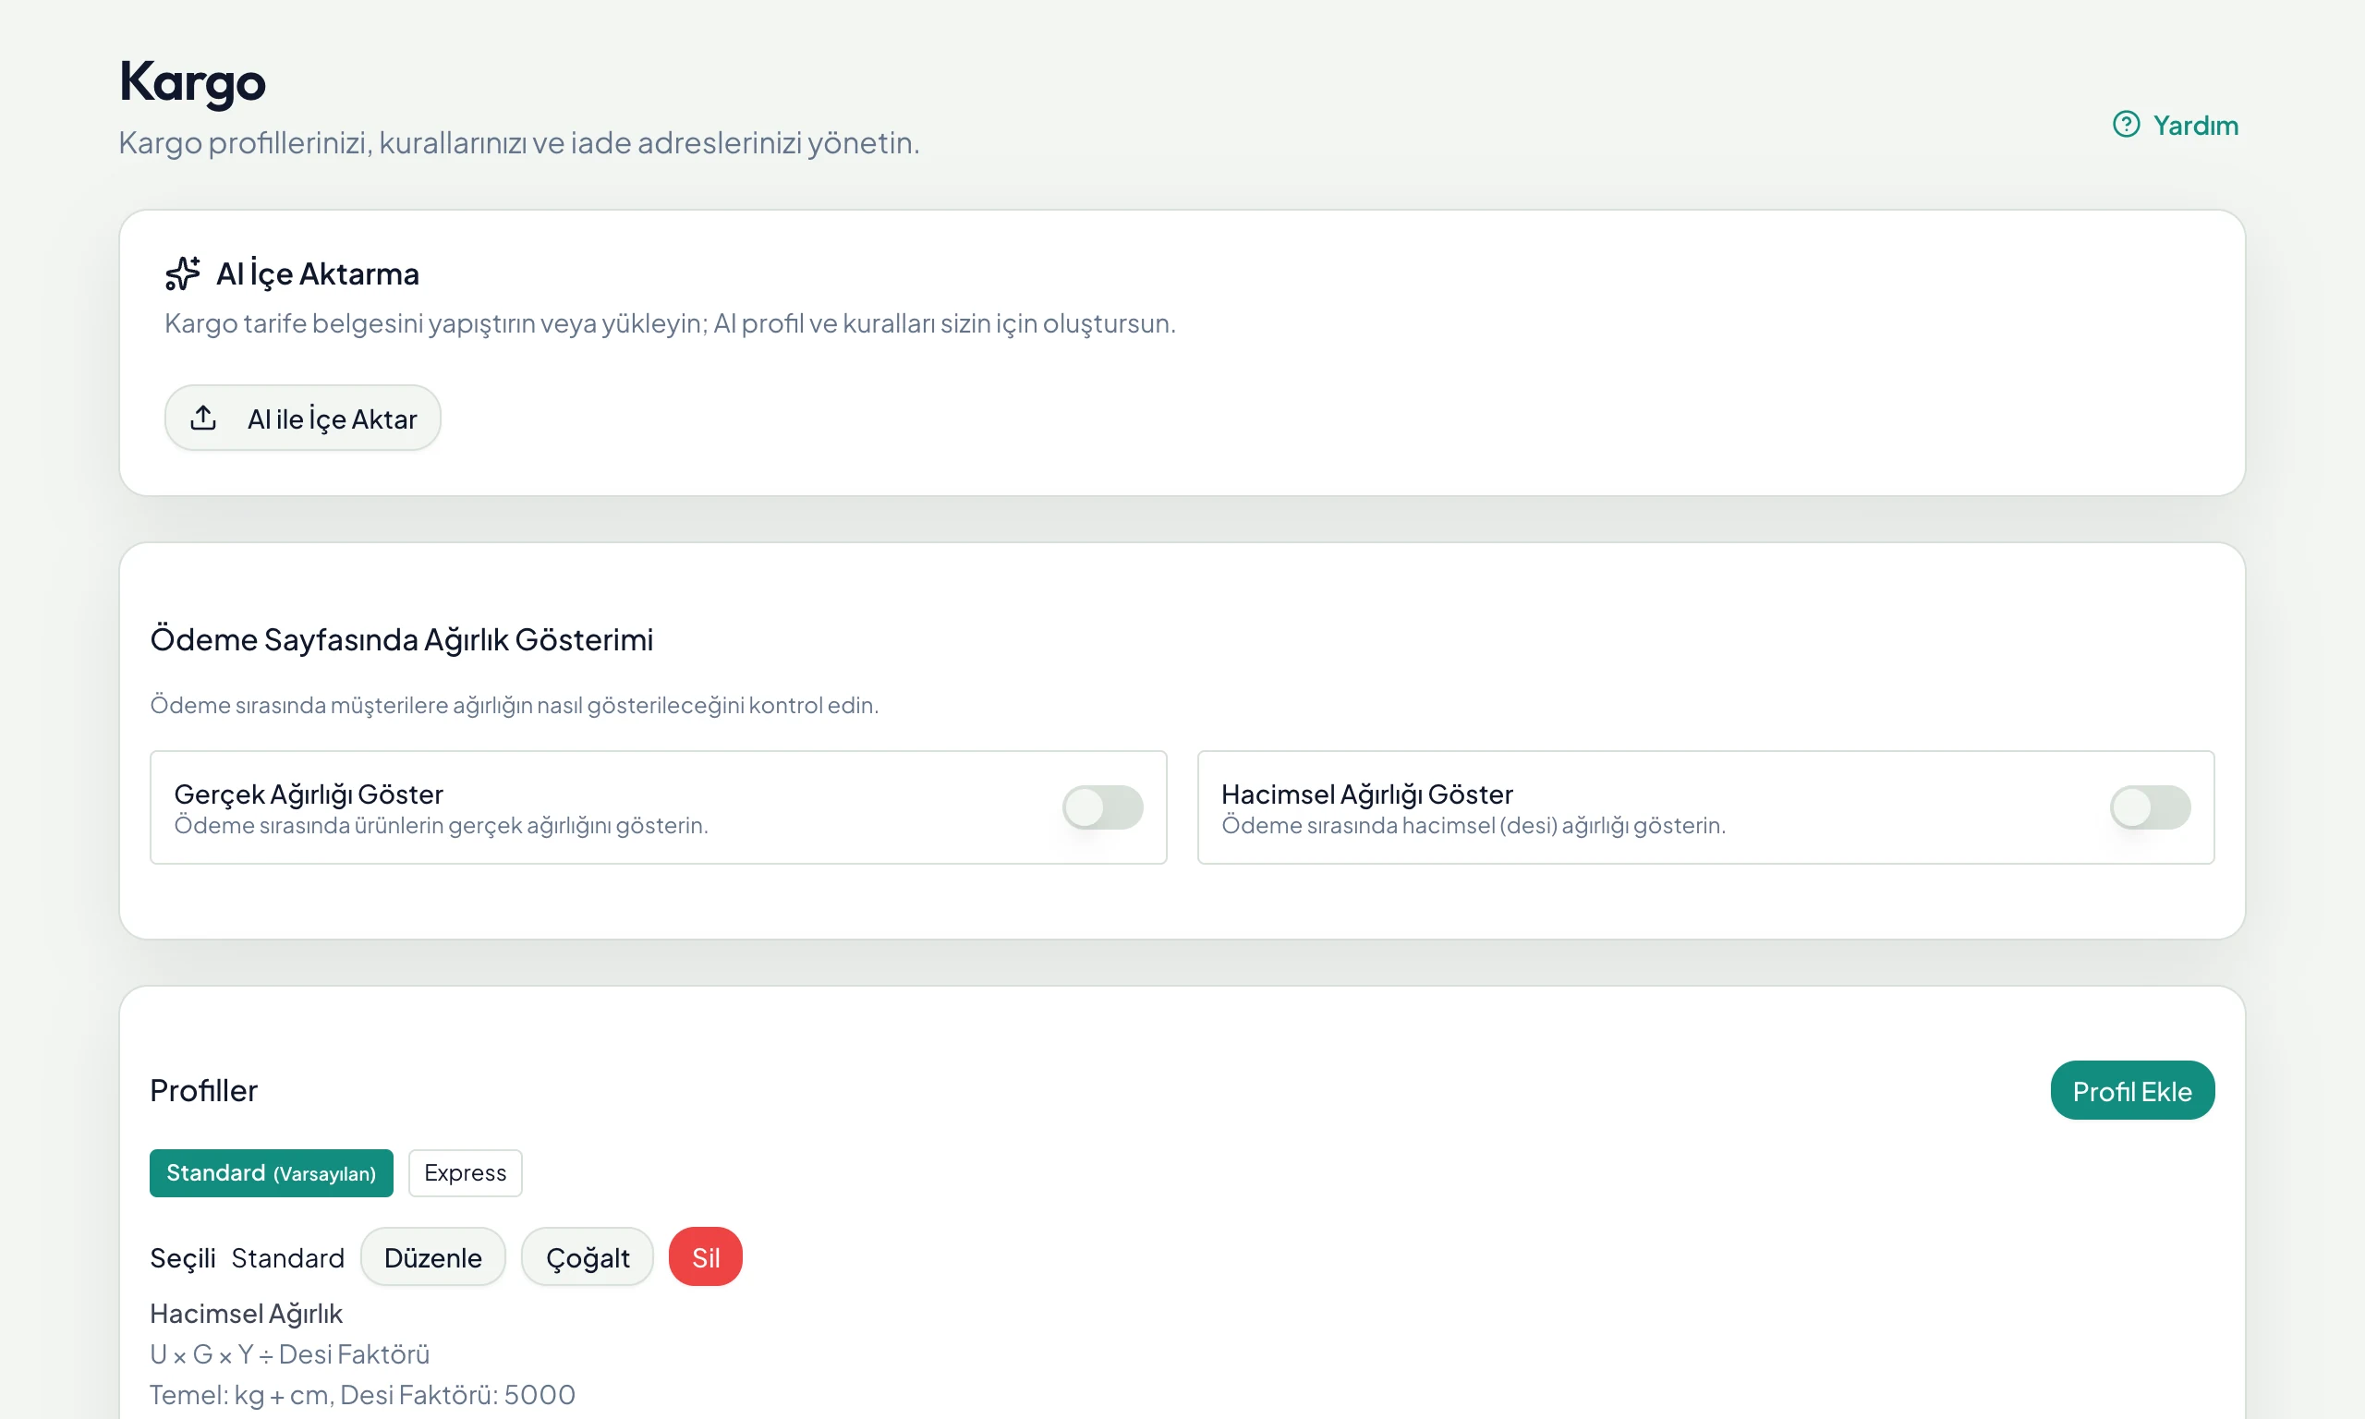Click the Gerçek Ağırlığı Göster card
This screenshot has height=1419, width=2365.
[658, 807]
